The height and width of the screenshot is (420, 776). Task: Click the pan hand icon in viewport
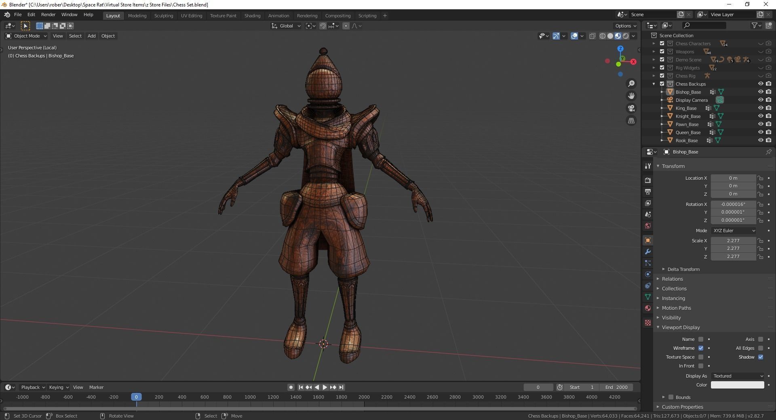pyautogui.click(x=631, y=96)
